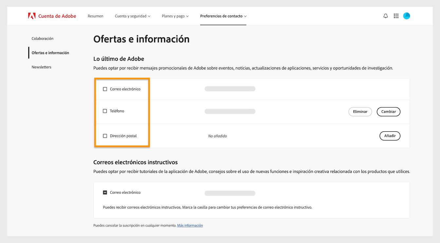Enable the Correo electrónico checkbox under Lo último de Adobe

105,89
